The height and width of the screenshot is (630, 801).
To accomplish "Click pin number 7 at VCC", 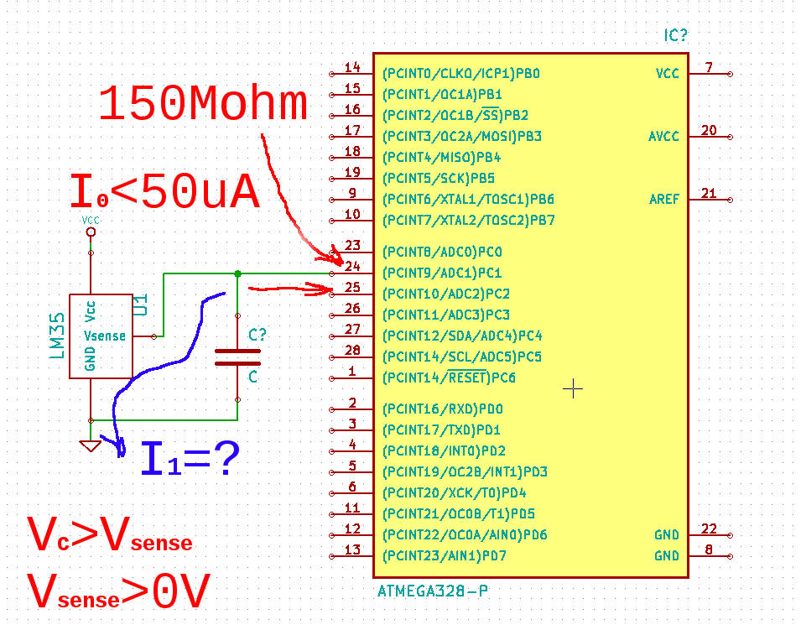I will (x=709, y=67).
